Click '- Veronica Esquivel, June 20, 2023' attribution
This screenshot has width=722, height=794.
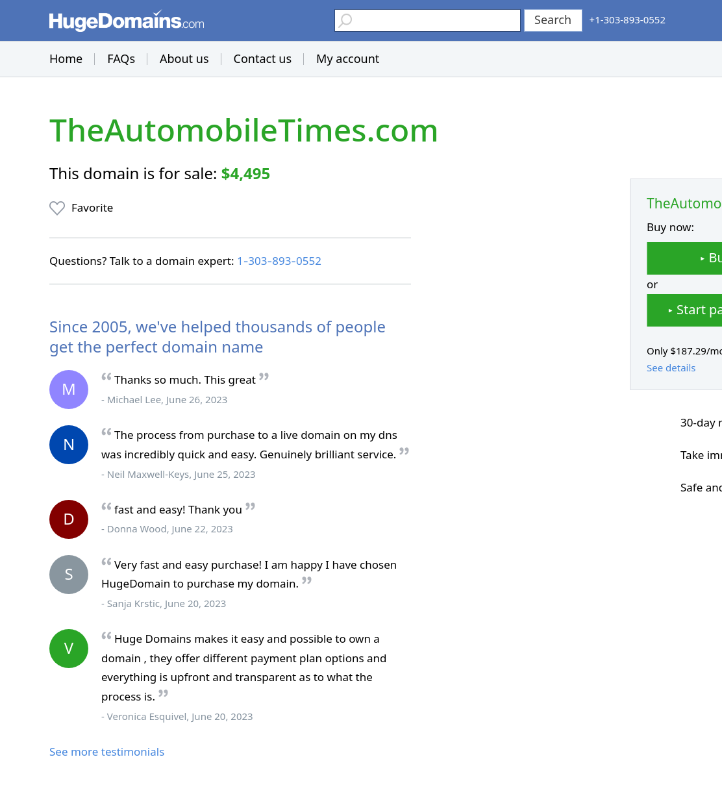[177, 717]
